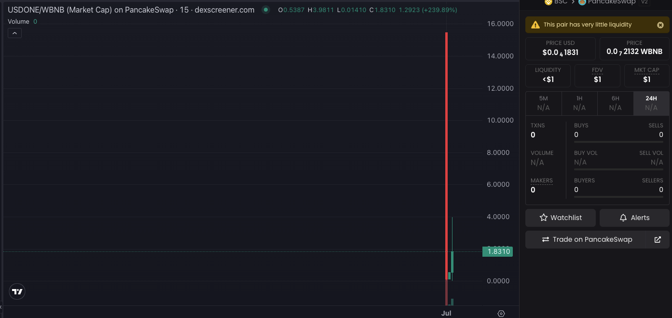
Task: Click the warning triangle on liquidity alert
Action: (x=535, y=24)
